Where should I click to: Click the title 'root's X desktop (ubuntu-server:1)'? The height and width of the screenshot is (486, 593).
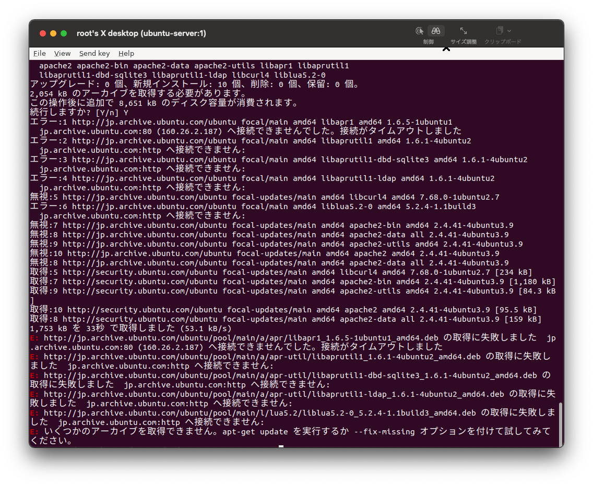pos(141,33)
